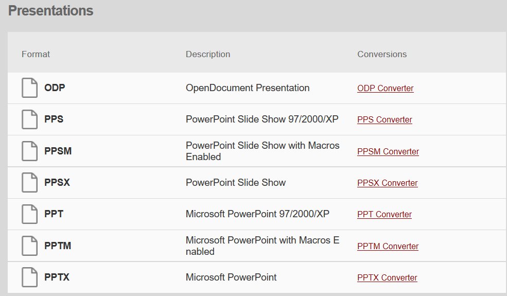Click the OpenDocument Presentation description
507x296 pixels.
click(248, 88)
